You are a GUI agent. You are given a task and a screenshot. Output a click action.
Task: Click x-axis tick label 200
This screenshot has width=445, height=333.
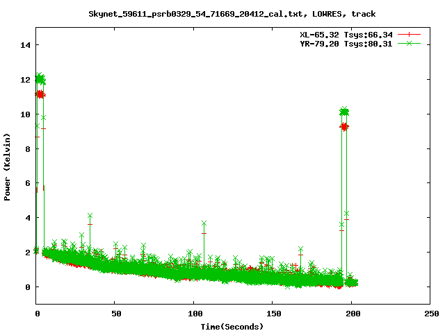(x=353, y=314)
